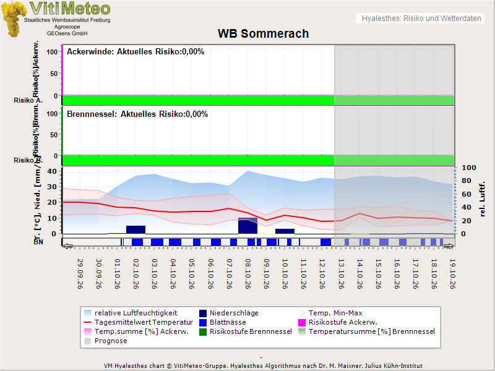Click the tall precipitation bar on 08.10.26
The height and width of the screenshot is (371, 495).
point(248,226)
